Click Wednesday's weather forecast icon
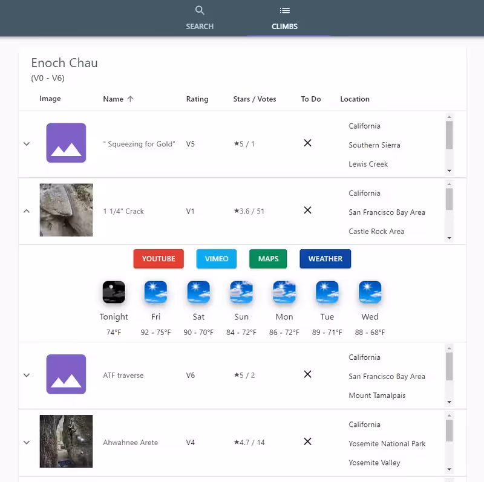 click(370, 292)
